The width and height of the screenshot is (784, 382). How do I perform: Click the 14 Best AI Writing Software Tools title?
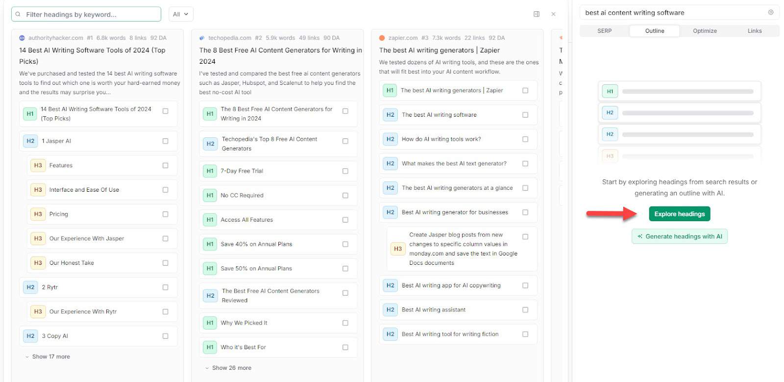(92, 56)
